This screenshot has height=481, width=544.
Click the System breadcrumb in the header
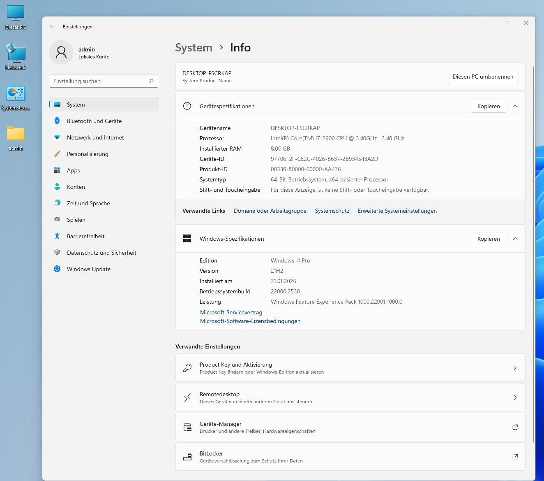click(x=194, y=48)
